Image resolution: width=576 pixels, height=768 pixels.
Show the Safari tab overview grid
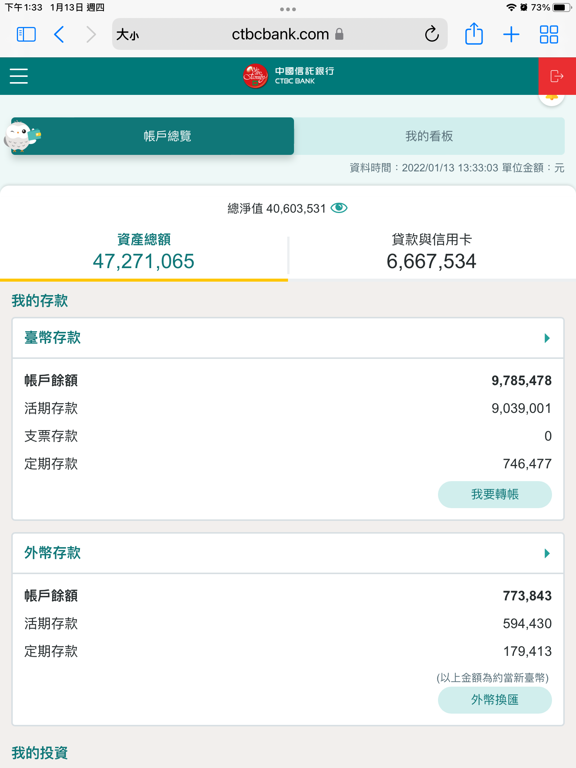click(549, 34)
